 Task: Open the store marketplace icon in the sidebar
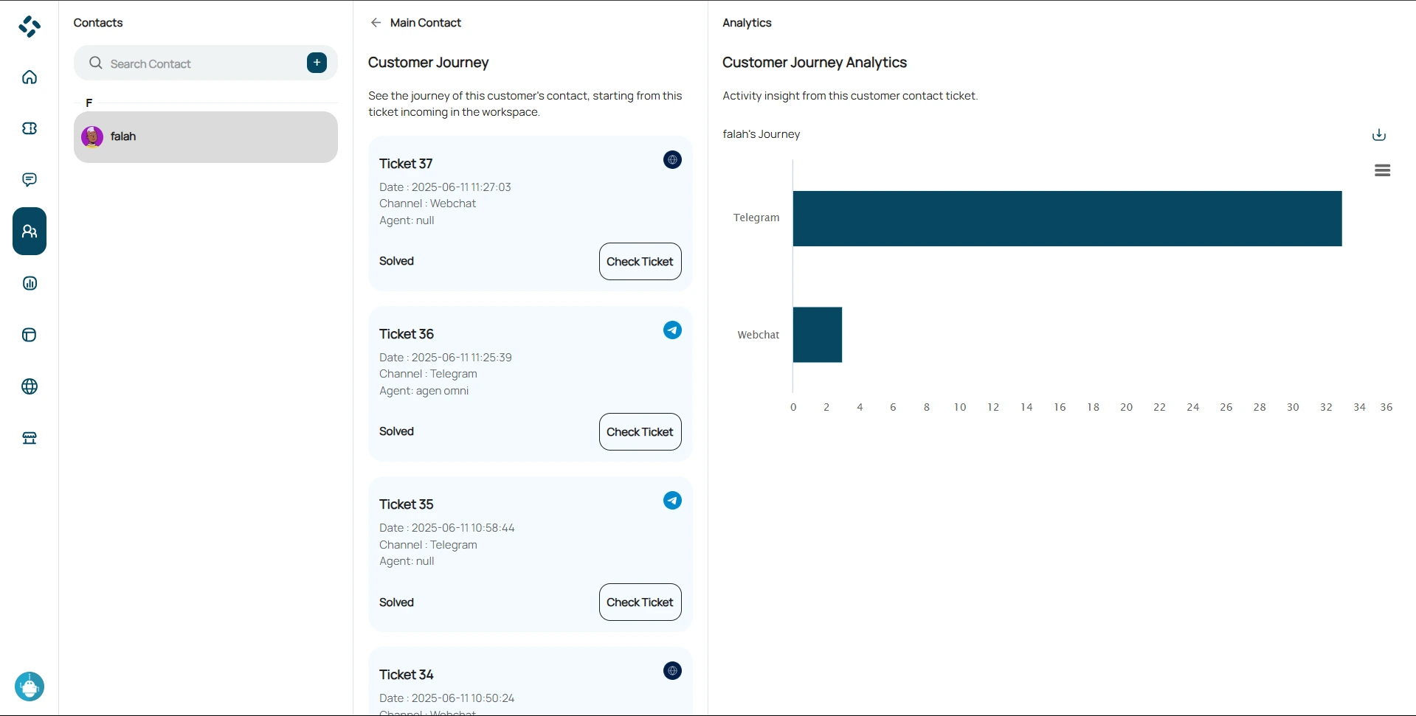(30, 438)
